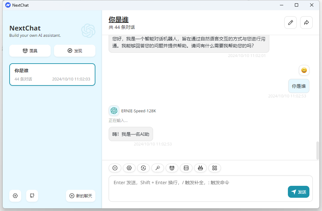Open chat settings gear icon
322x211 pixels.
pos(129,168)
